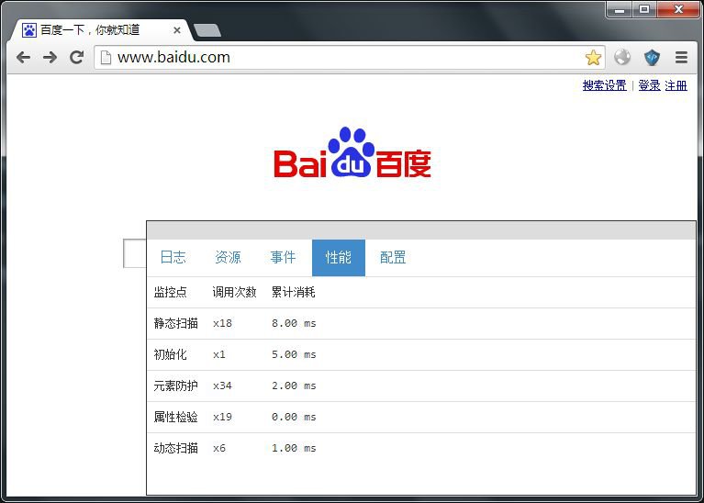Switch to the 日志 tab
This screenshot has width=704, height=503.
pyautogui.click(x=173, y=258)
